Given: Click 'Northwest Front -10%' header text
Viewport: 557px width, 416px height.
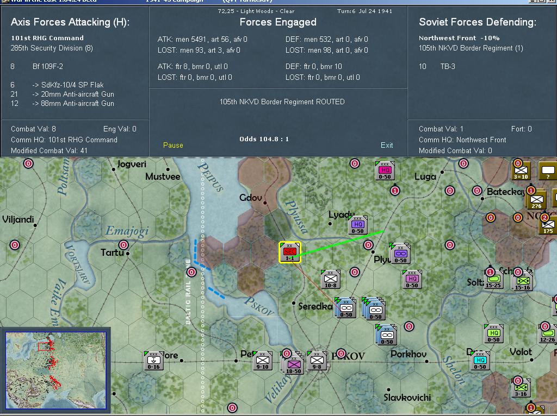Looking at the screenshot, I should [459, 38].
